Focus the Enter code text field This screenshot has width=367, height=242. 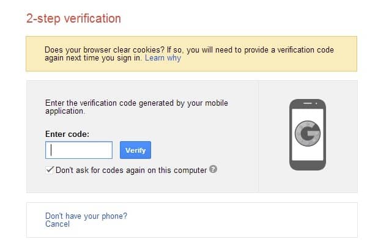pos(79,150)
